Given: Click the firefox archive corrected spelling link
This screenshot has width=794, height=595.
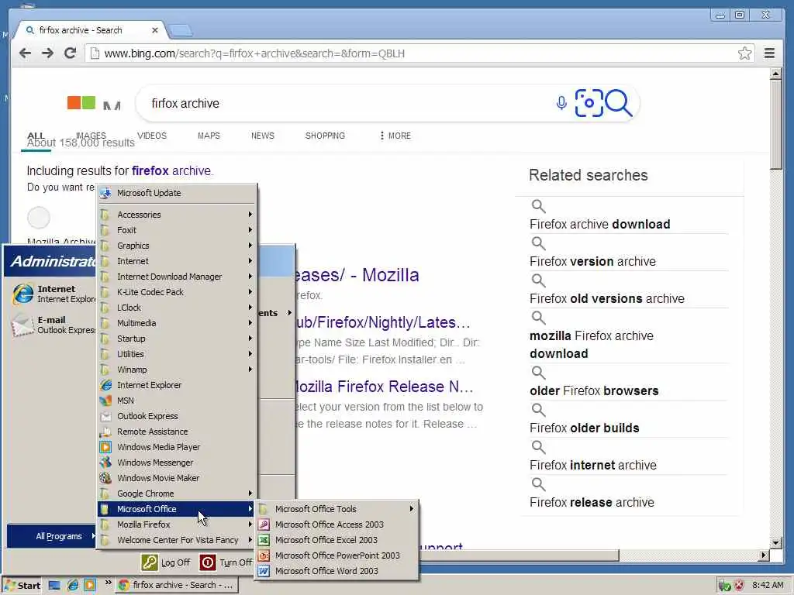Looking at the screenshot, I should tap(171, 171).
